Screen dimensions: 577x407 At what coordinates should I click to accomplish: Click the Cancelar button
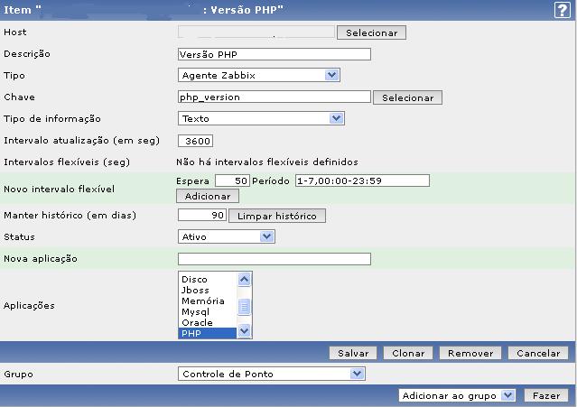538,354
